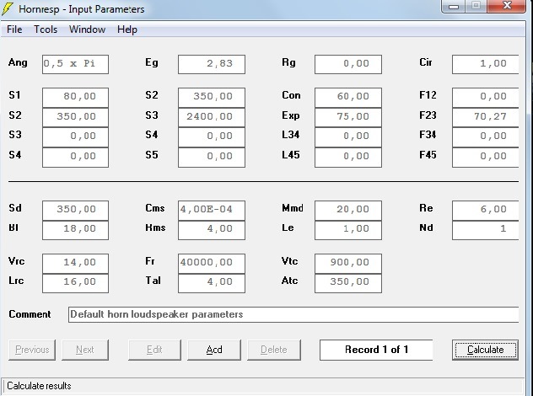Open the Tools menu
533x396 pixels.
(x=46, y=29)
